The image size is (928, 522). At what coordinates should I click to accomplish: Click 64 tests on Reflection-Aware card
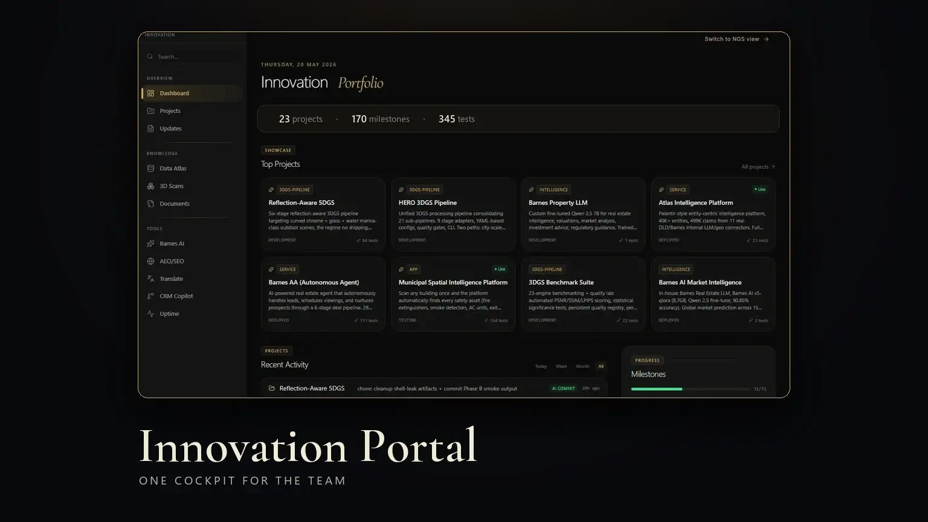367,240
